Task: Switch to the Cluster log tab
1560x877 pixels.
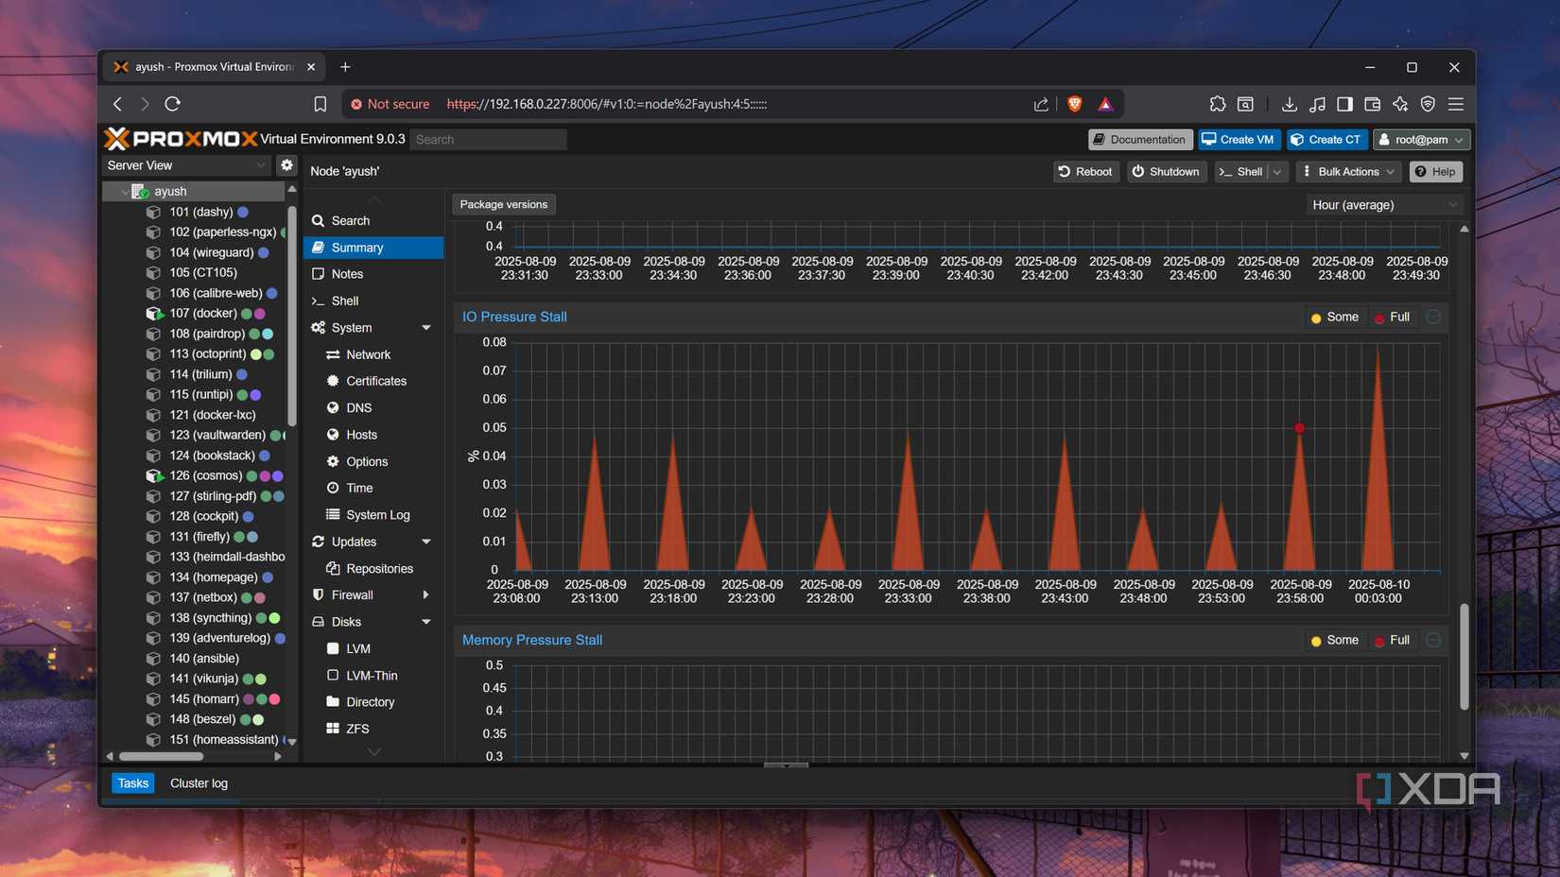Action: pyautogui.click(x=199, y=782)
